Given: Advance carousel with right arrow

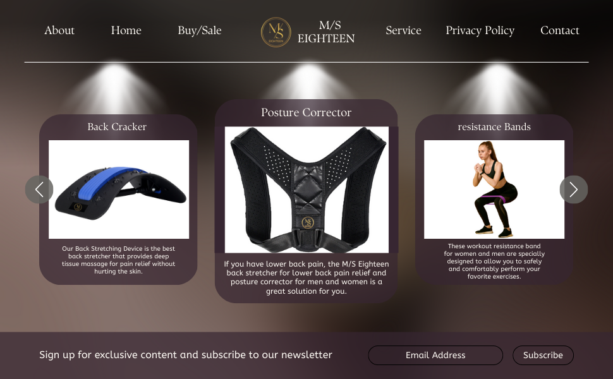Looking at the screenshot, I should (574, 189).
